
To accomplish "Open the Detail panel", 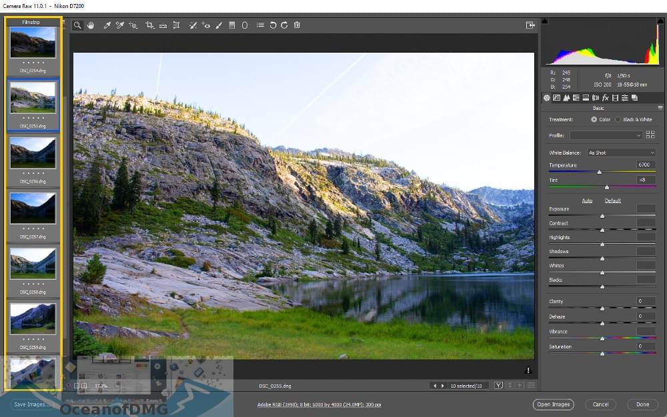I will pyautogui.click(x=567, y=98).
